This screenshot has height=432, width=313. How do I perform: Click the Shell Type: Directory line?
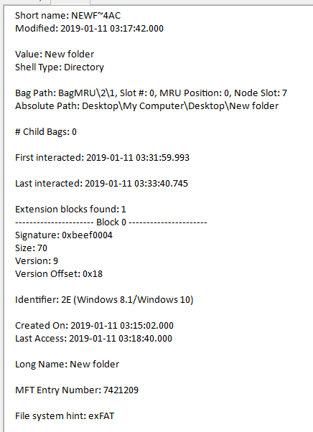click(x=60, y=67)
